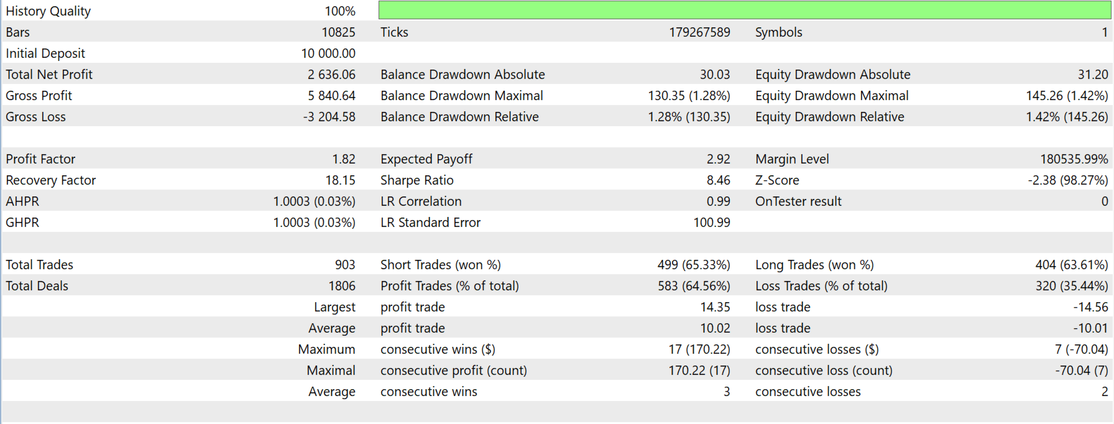The image size is (1114, 424).
Task: Select the Balance Drawdown Maximal label
Action: pos(461,96)
